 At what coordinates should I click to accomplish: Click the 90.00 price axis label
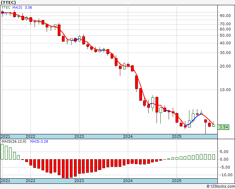[225, 16]
